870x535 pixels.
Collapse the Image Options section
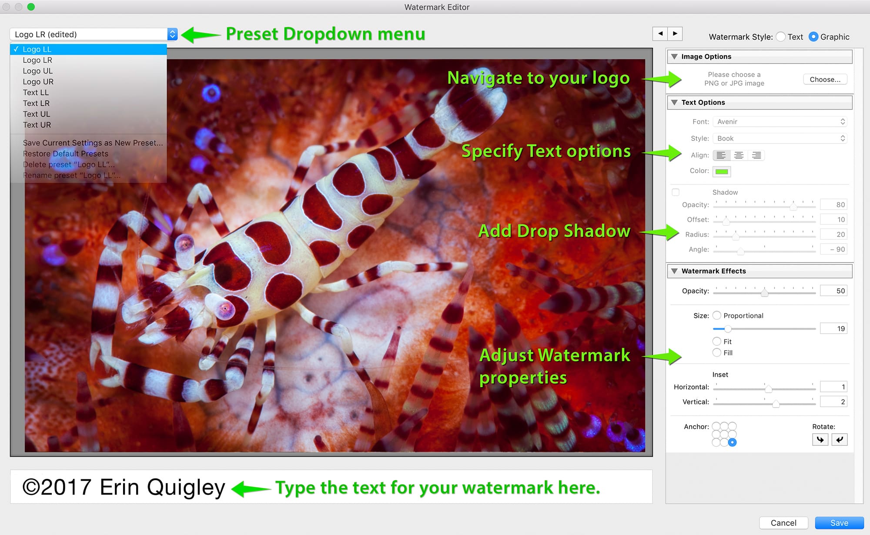(x=674, y=57)
